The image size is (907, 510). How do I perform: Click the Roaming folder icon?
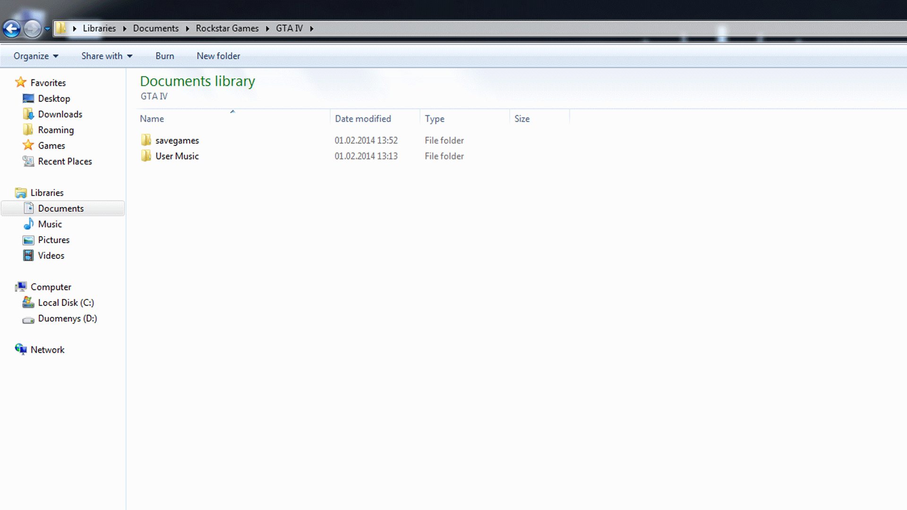[x=28, y=129]
